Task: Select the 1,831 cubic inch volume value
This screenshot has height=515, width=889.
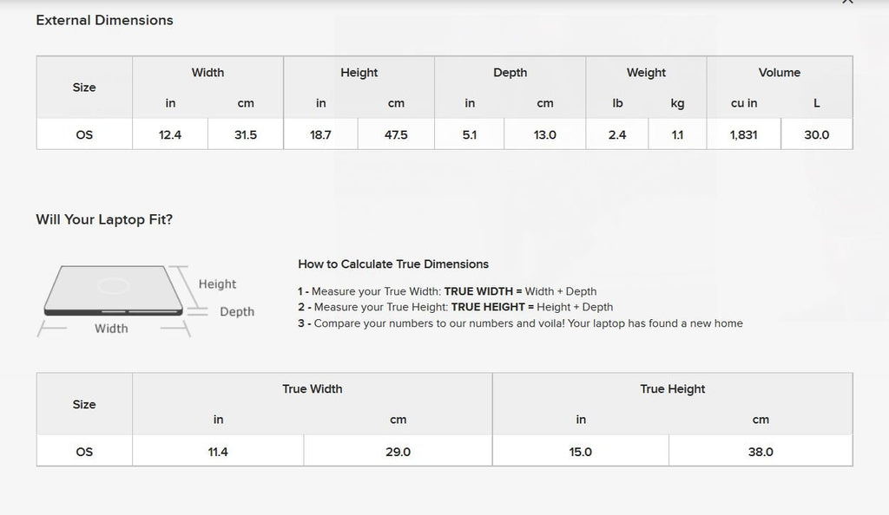Action: 744,134
